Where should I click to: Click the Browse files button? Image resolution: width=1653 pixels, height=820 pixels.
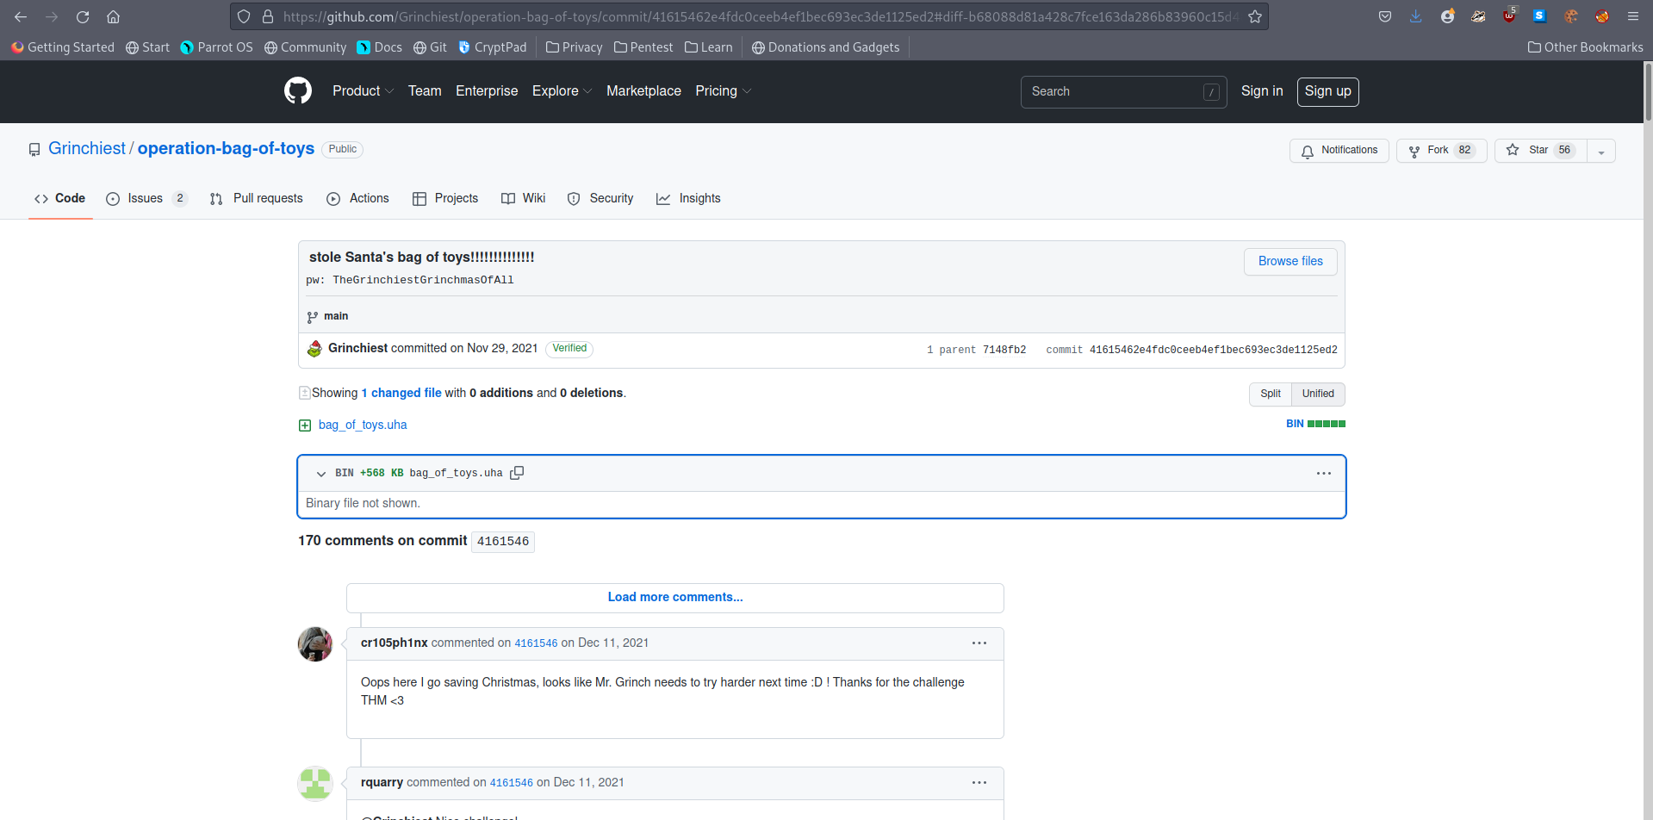(x=1289, y=261)
